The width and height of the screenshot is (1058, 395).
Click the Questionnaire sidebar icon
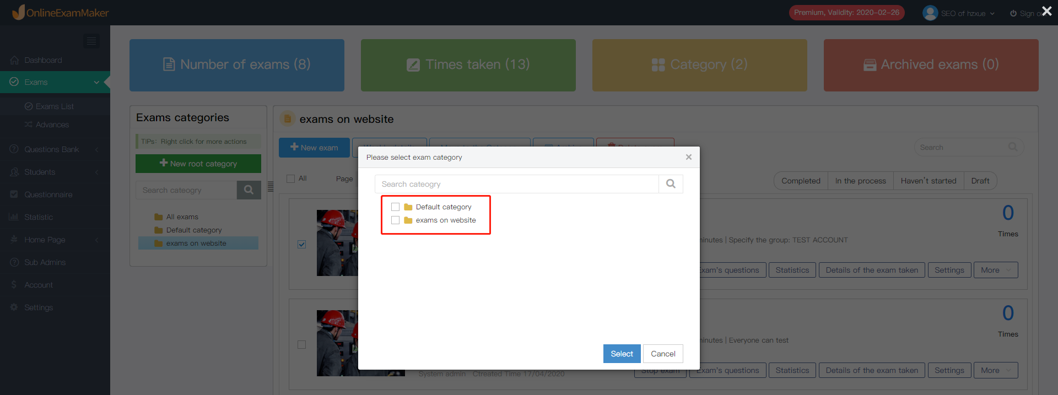[x=14, y=194]
